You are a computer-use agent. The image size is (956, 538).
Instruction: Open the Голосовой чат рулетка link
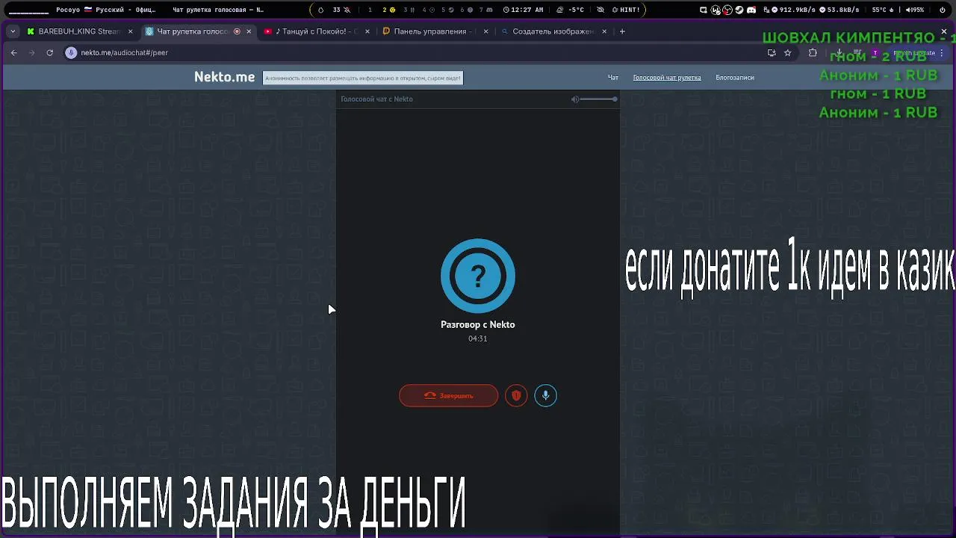click(667, 78)
